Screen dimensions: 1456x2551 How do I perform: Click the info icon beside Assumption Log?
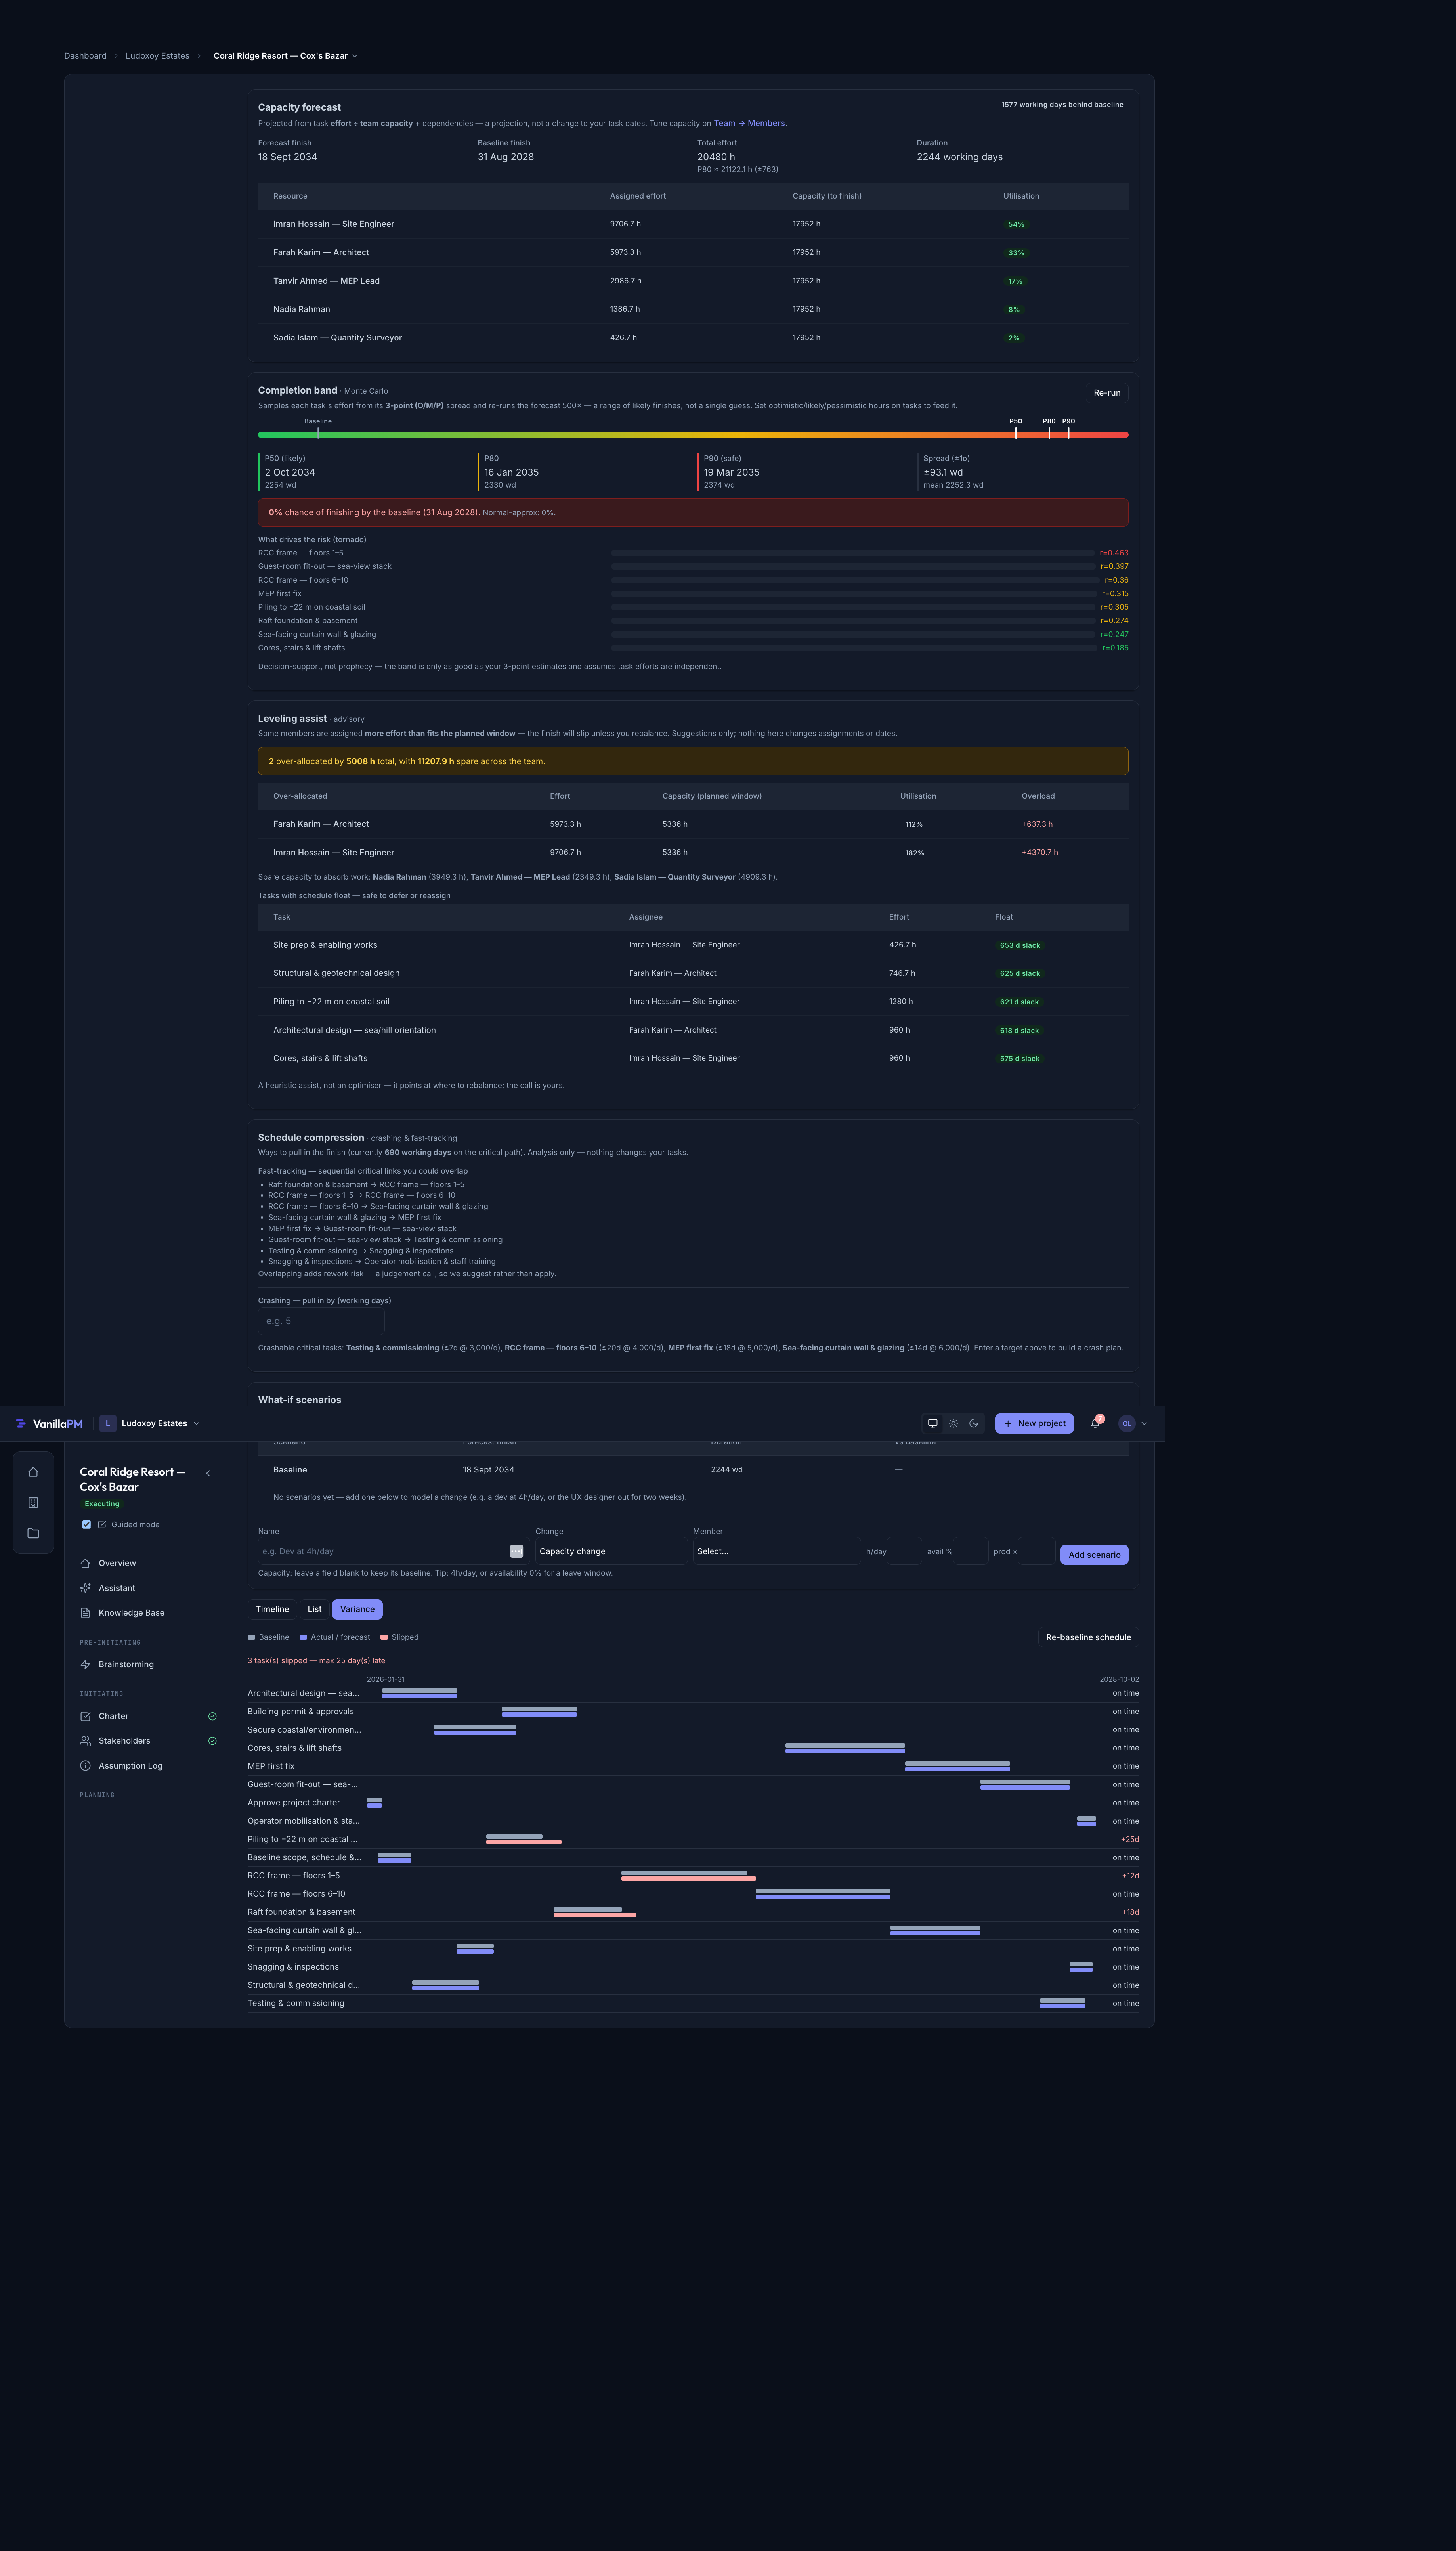tap(85, 1766)
